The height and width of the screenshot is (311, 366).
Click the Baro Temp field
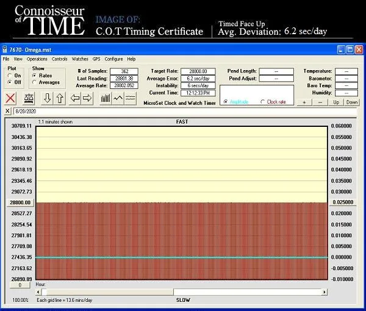tap(346, 85)
